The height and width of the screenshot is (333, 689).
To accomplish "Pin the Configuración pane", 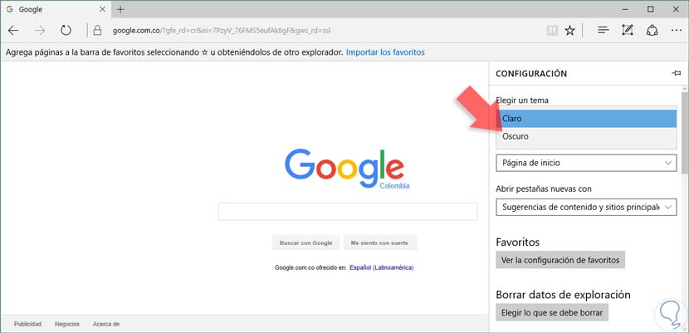I will 677,73.
